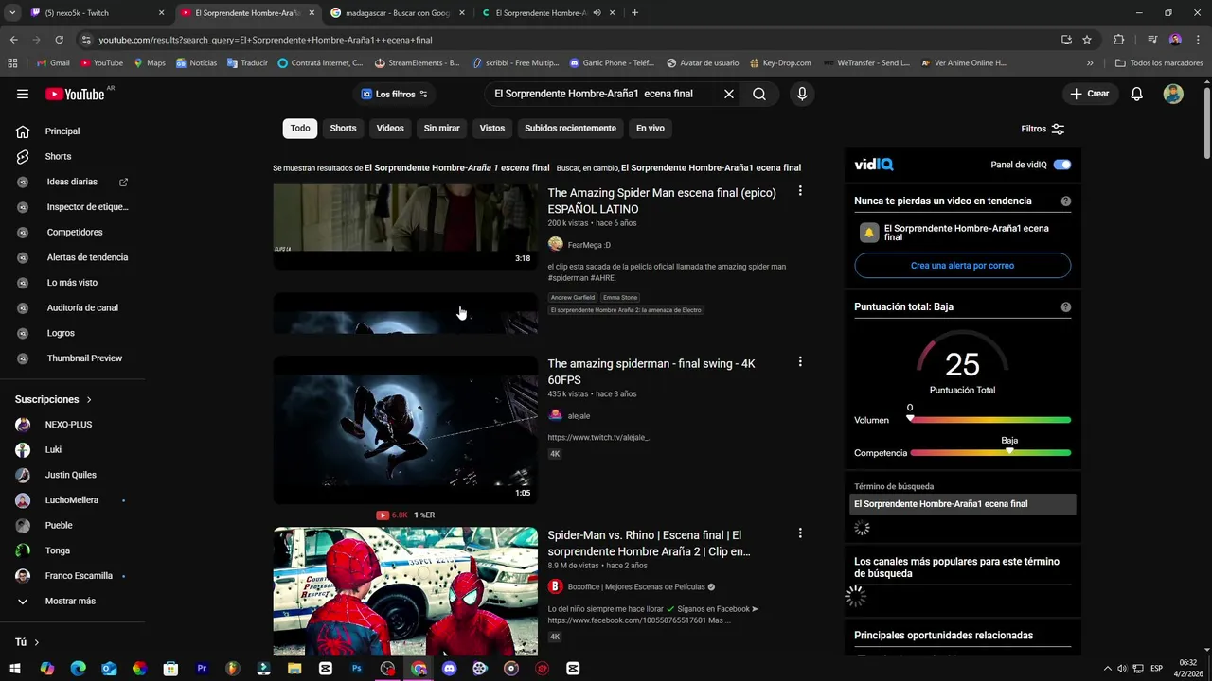Open Filtros search filter options

click(1043, 129)
